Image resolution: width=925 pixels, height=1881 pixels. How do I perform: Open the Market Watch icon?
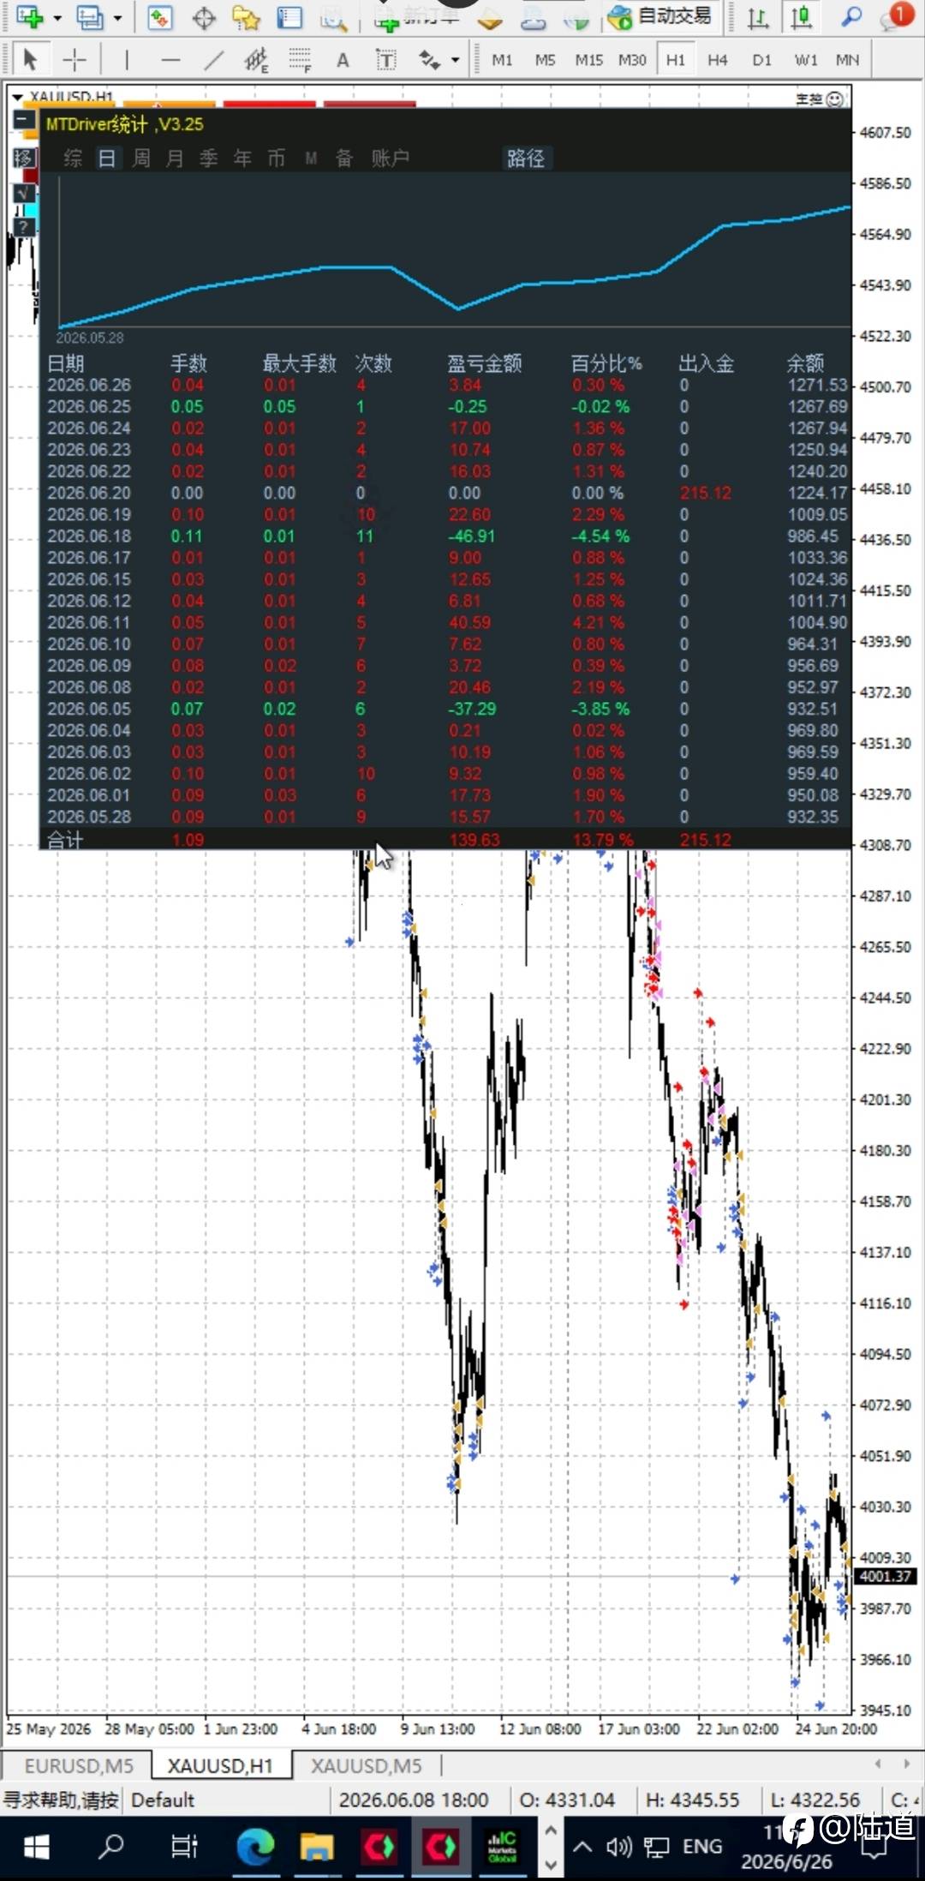coord(160,17)
